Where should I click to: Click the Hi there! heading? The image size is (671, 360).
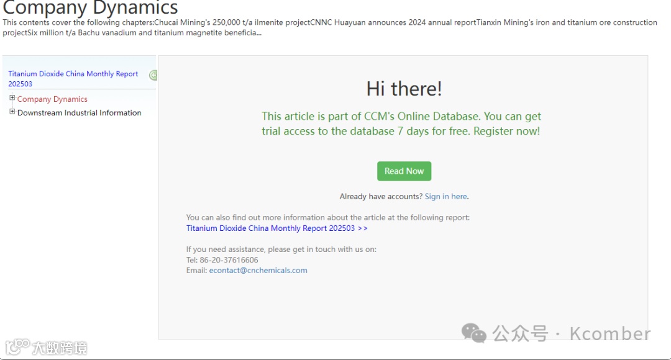pyautogui.click(x=404, y=89)
